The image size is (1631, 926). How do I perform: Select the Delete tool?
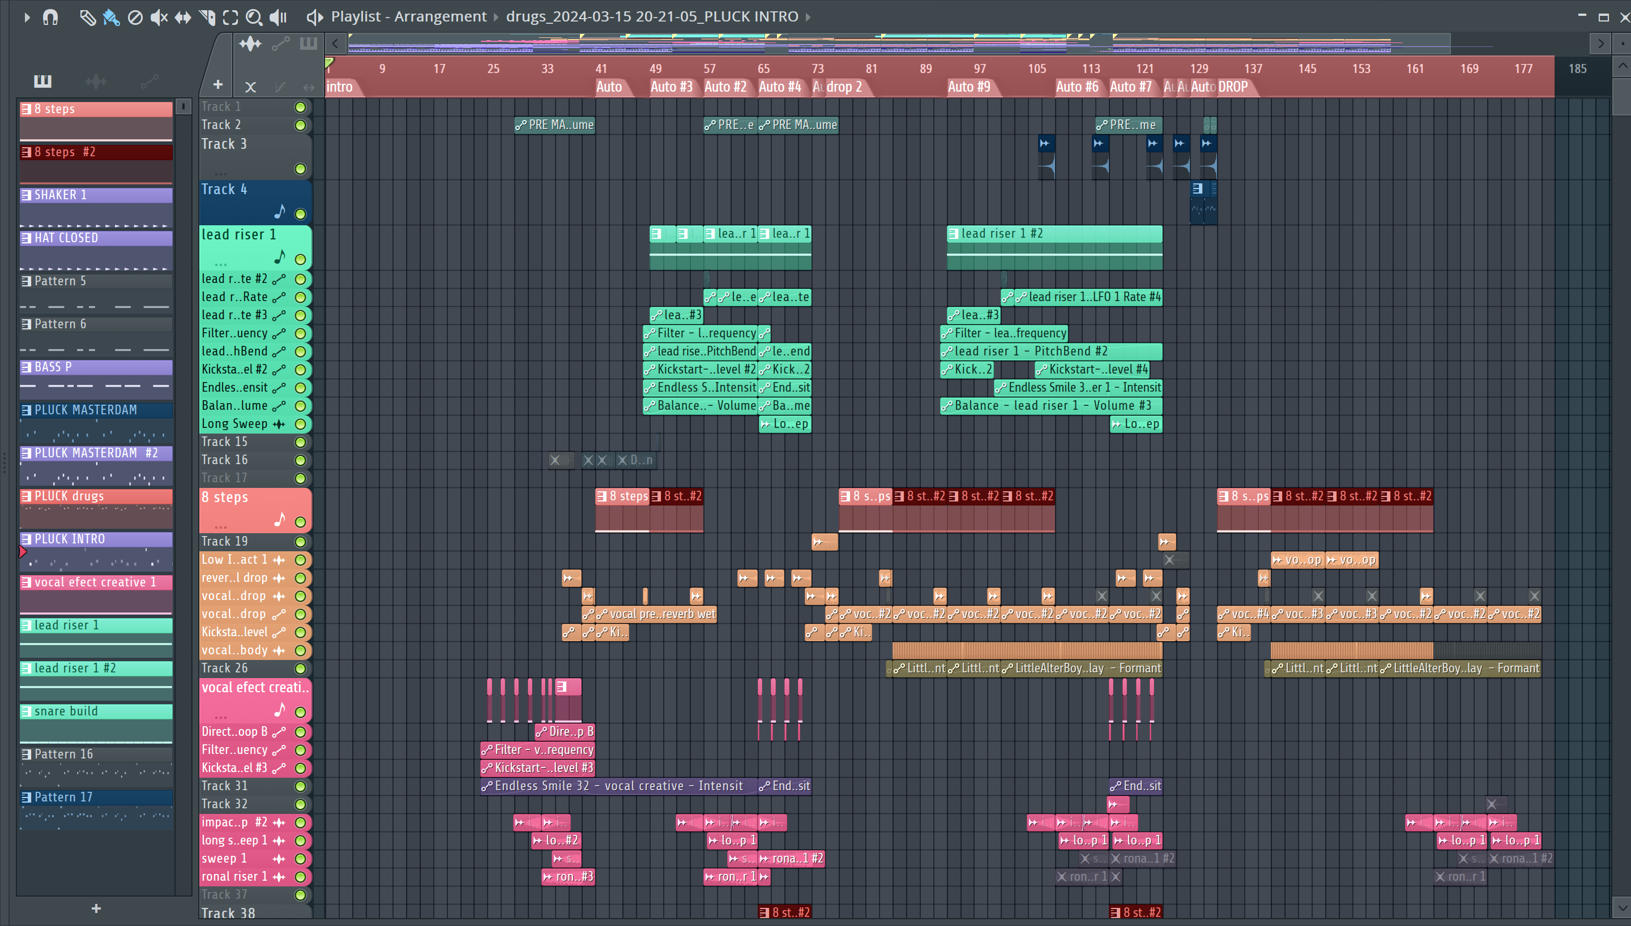coord(135,17)
